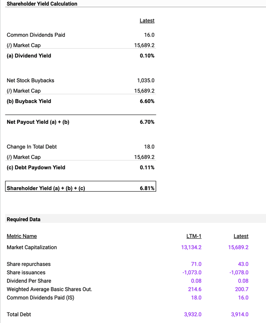Select the Debt Paydown Yield 0.11% cell
Screen dimensions: 266x323
[147, 168]
